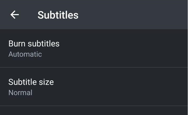Change burn subtitles from Automatic
Screen dimensions: 188x115
pyautogui.click(x=94, y=49)
